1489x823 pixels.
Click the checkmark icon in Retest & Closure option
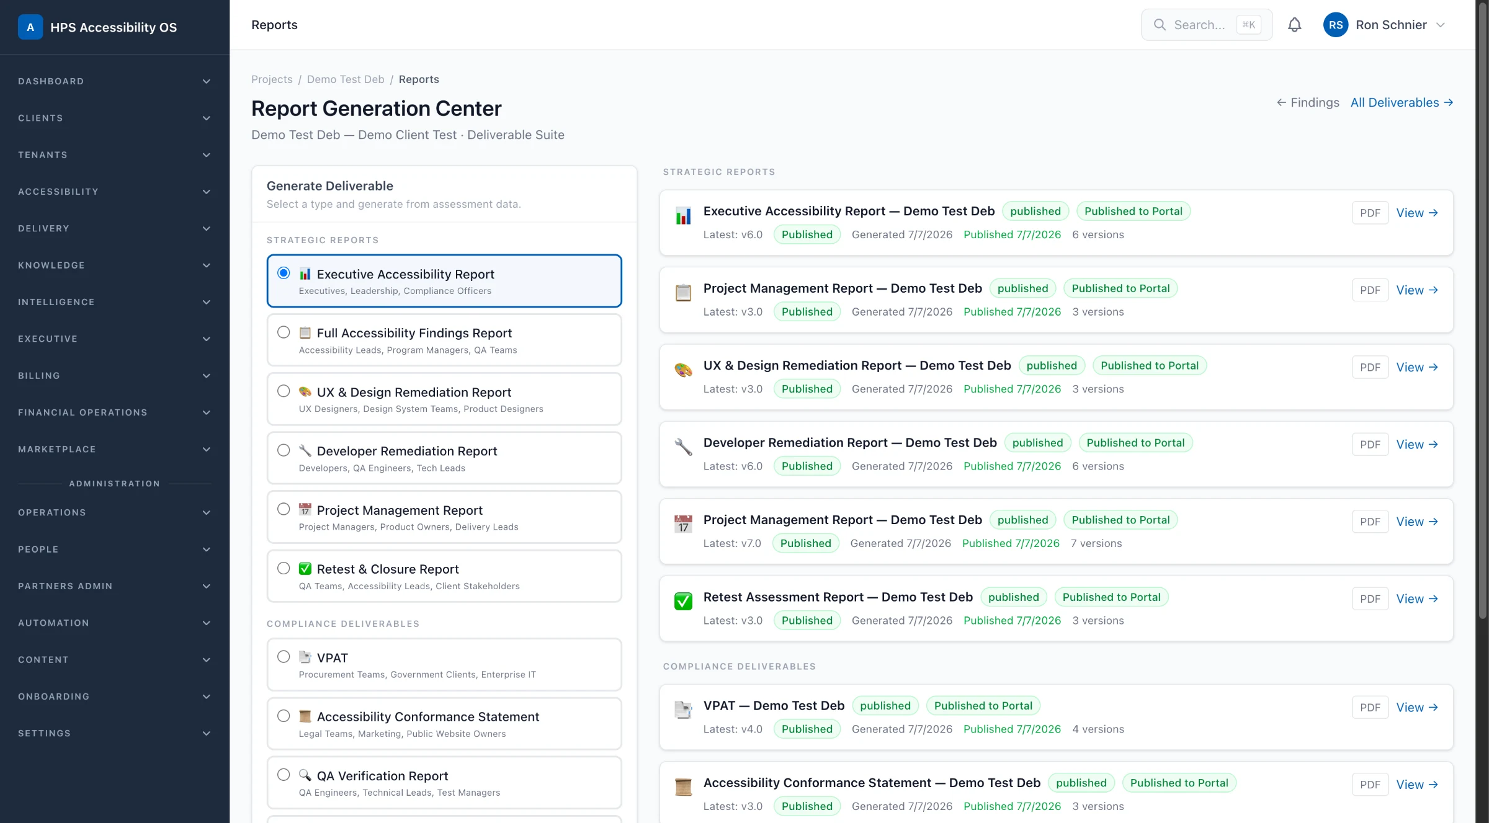pos(305,569)
